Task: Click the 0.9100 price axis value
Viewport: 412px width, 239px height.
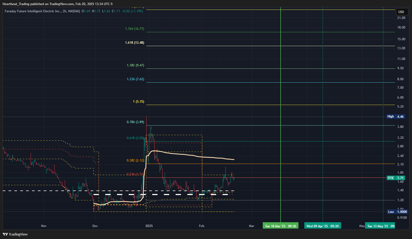Action: click(402, 218)
